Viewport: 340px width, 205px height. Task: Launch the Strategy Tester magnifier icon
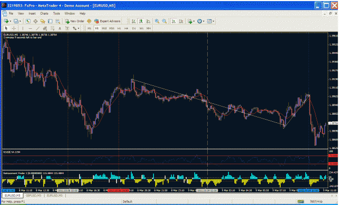(58, 21)
